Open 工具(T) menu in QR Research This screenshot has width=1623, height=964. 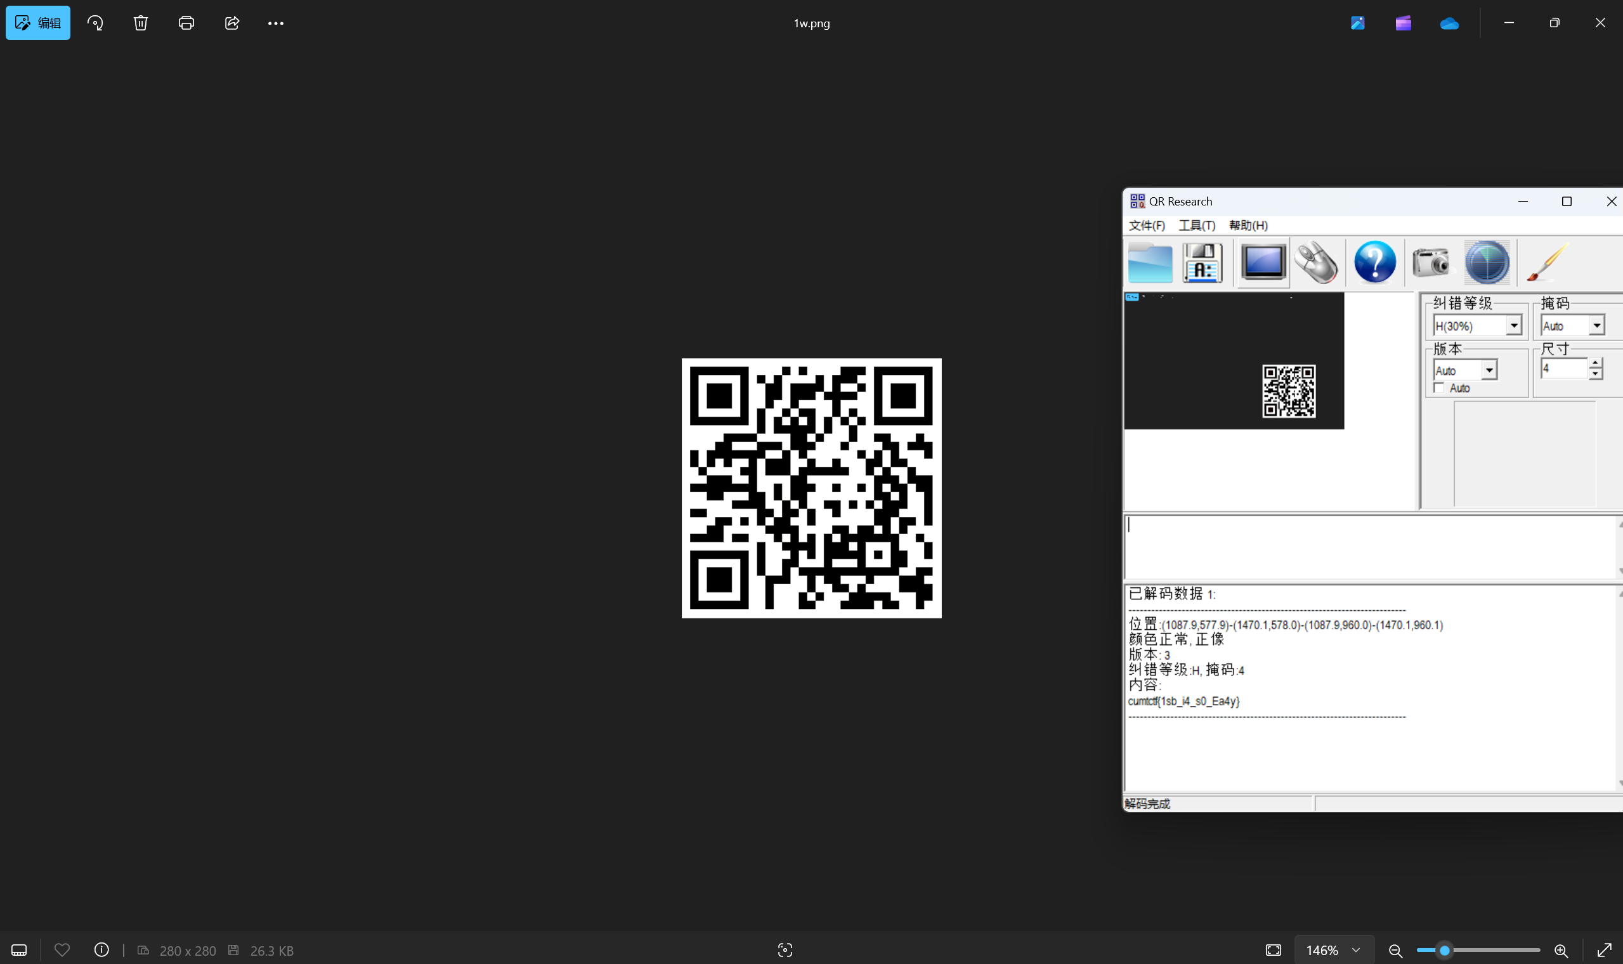1196,225
